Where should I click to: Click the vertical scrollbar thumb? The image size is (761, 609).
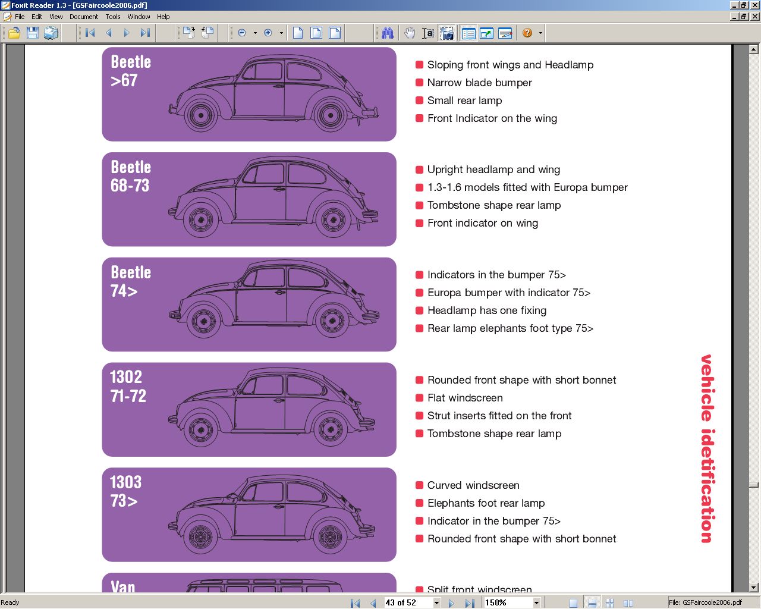754,485
